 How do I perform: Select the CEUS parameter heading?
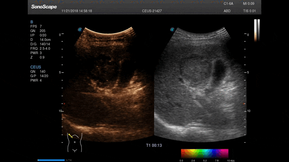(36, 67)
